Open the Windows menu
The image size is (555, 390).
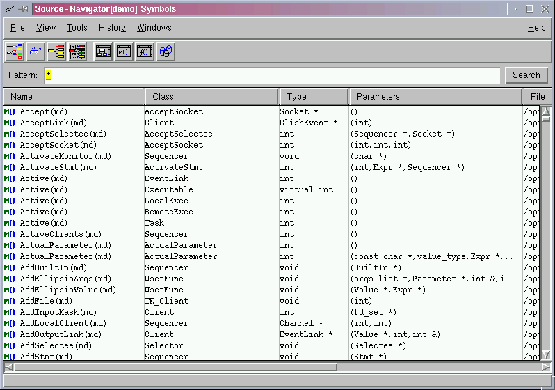[x=154, y=28]
